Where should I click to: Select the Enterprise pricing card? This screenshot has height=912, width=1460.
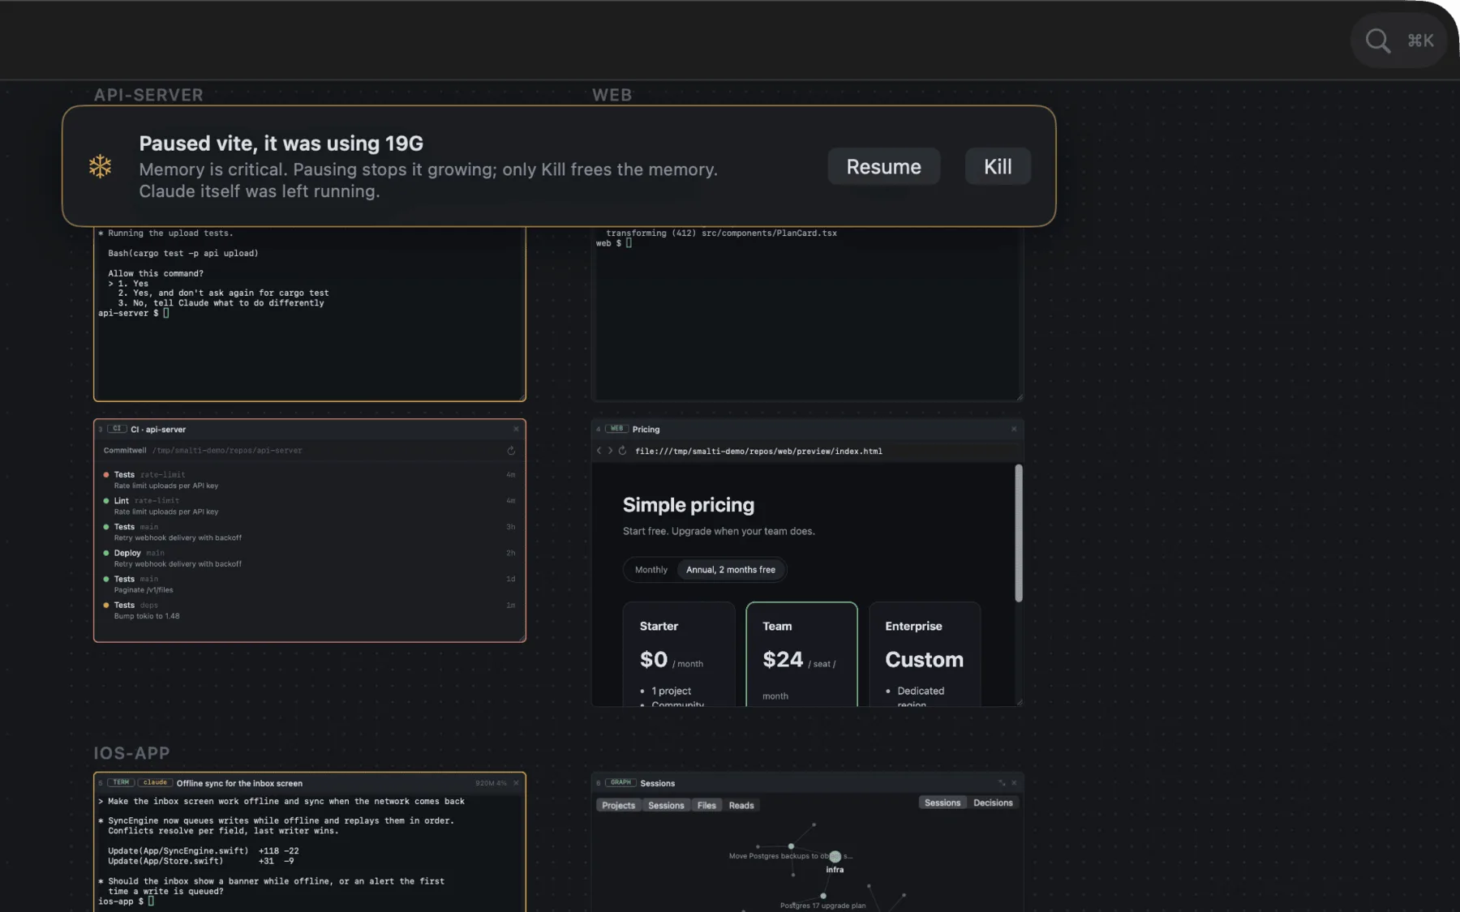pyautogui.click(x=925, y=654)
